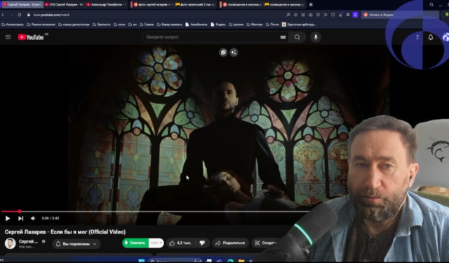
Task: Click the purple profile icon in toolbar
Action: tap(356, 15)
